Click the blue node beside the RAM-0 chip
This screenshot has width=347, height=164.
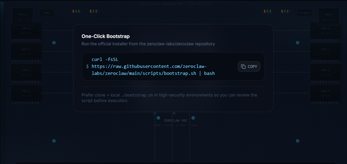pyautogui.click(x=54, y=42)
